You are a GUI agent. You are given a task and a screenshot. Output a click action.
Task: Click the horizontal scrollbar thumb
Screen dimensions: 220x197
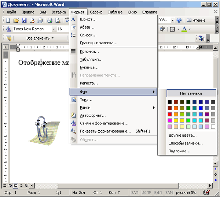coord(118,186)
